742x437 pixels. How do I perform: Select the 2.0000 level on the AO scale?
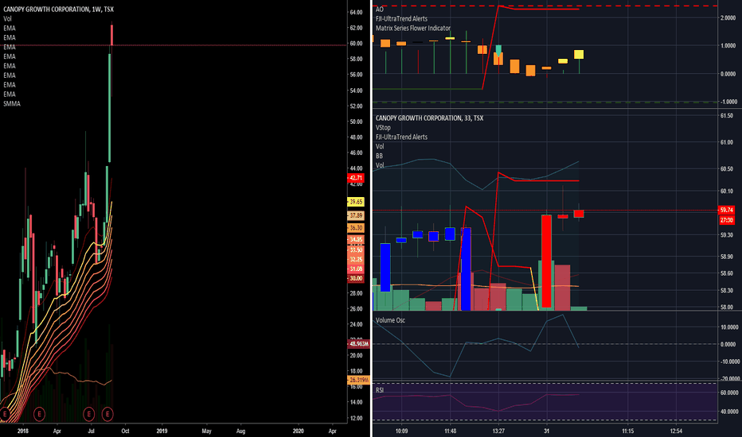(728, 17)
